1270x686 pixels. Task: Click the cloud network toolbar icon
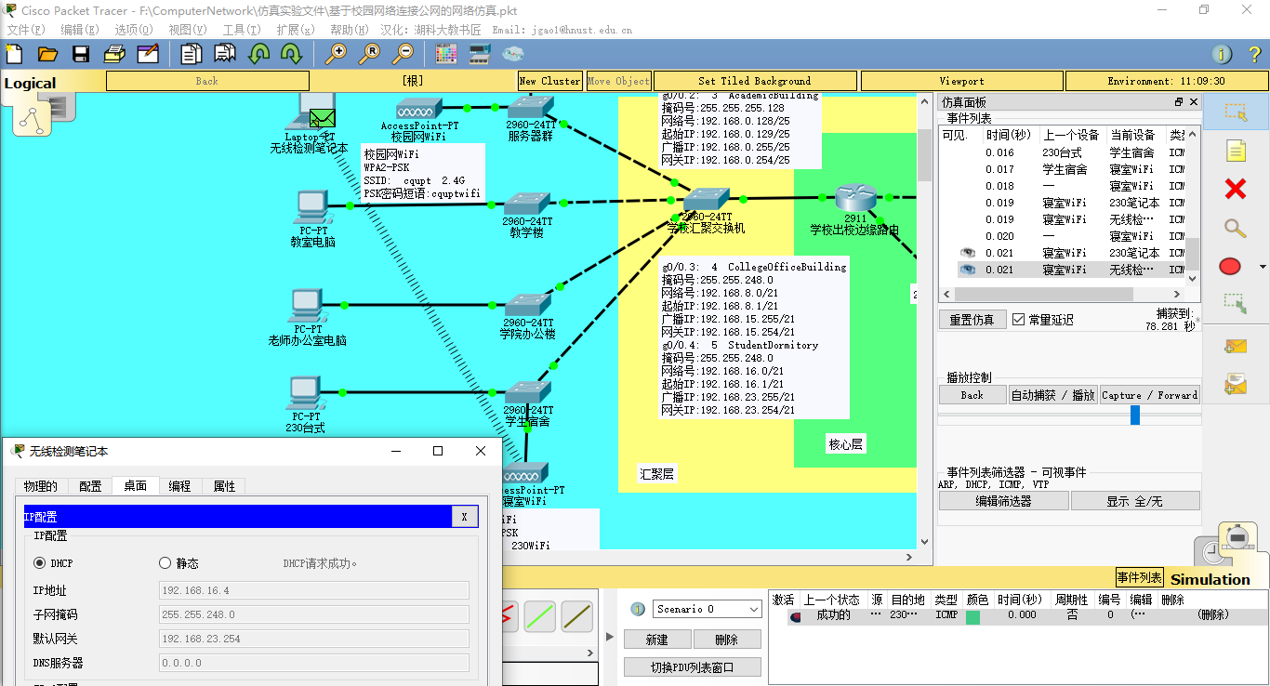[x=513, y=54]
